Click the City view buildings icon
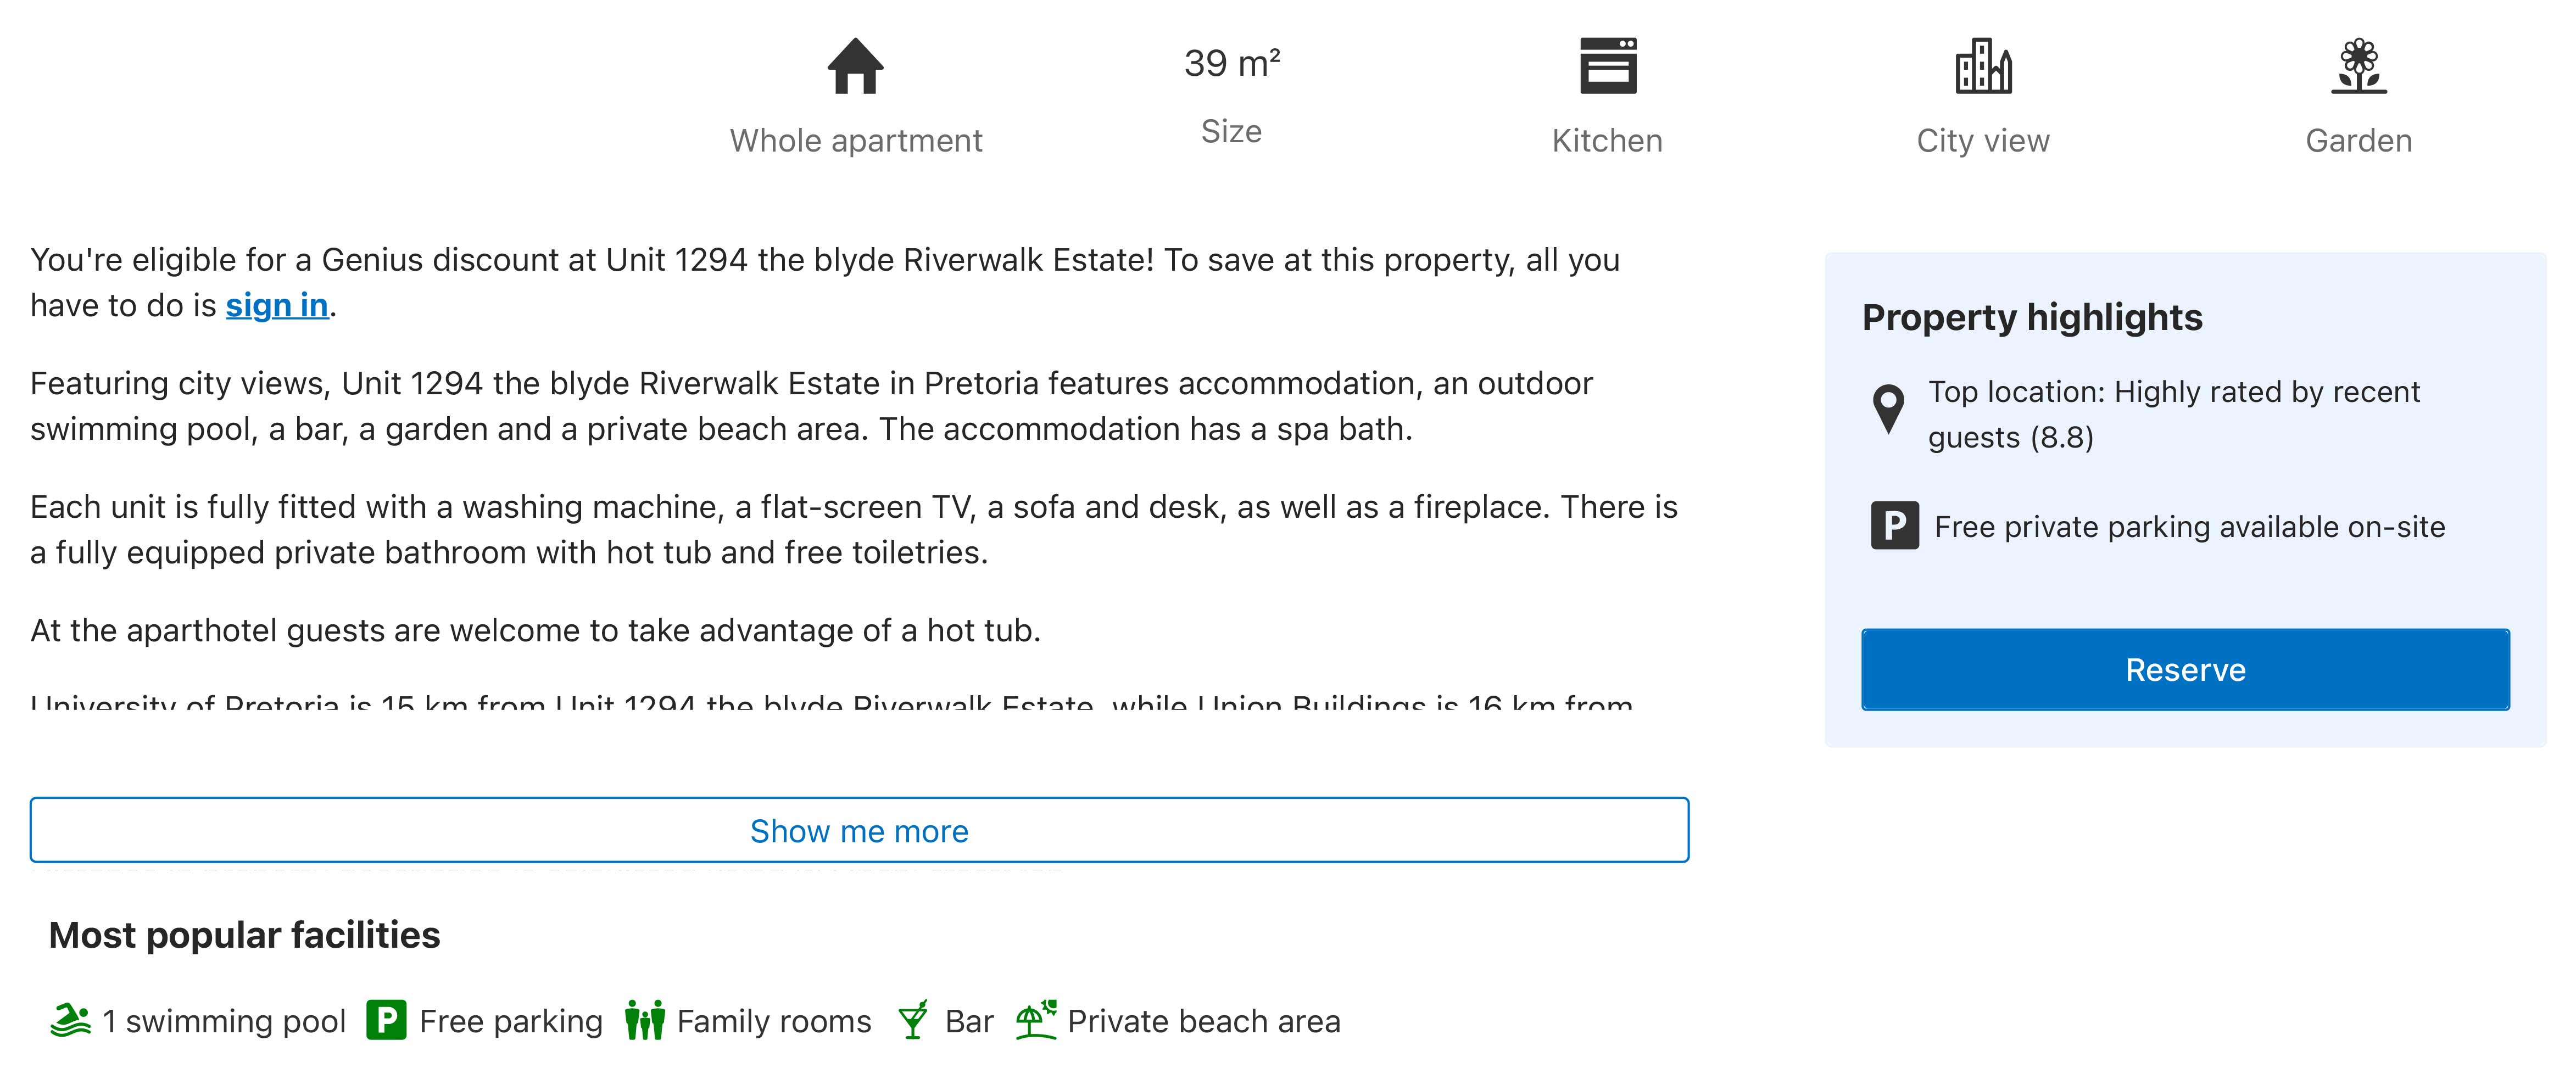 pos(1983,66)
